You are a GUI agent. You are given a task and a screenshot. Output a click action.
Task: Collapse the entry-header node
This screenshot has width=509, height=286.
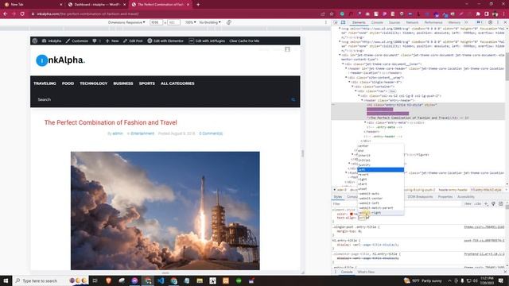(x=362, y=100)
